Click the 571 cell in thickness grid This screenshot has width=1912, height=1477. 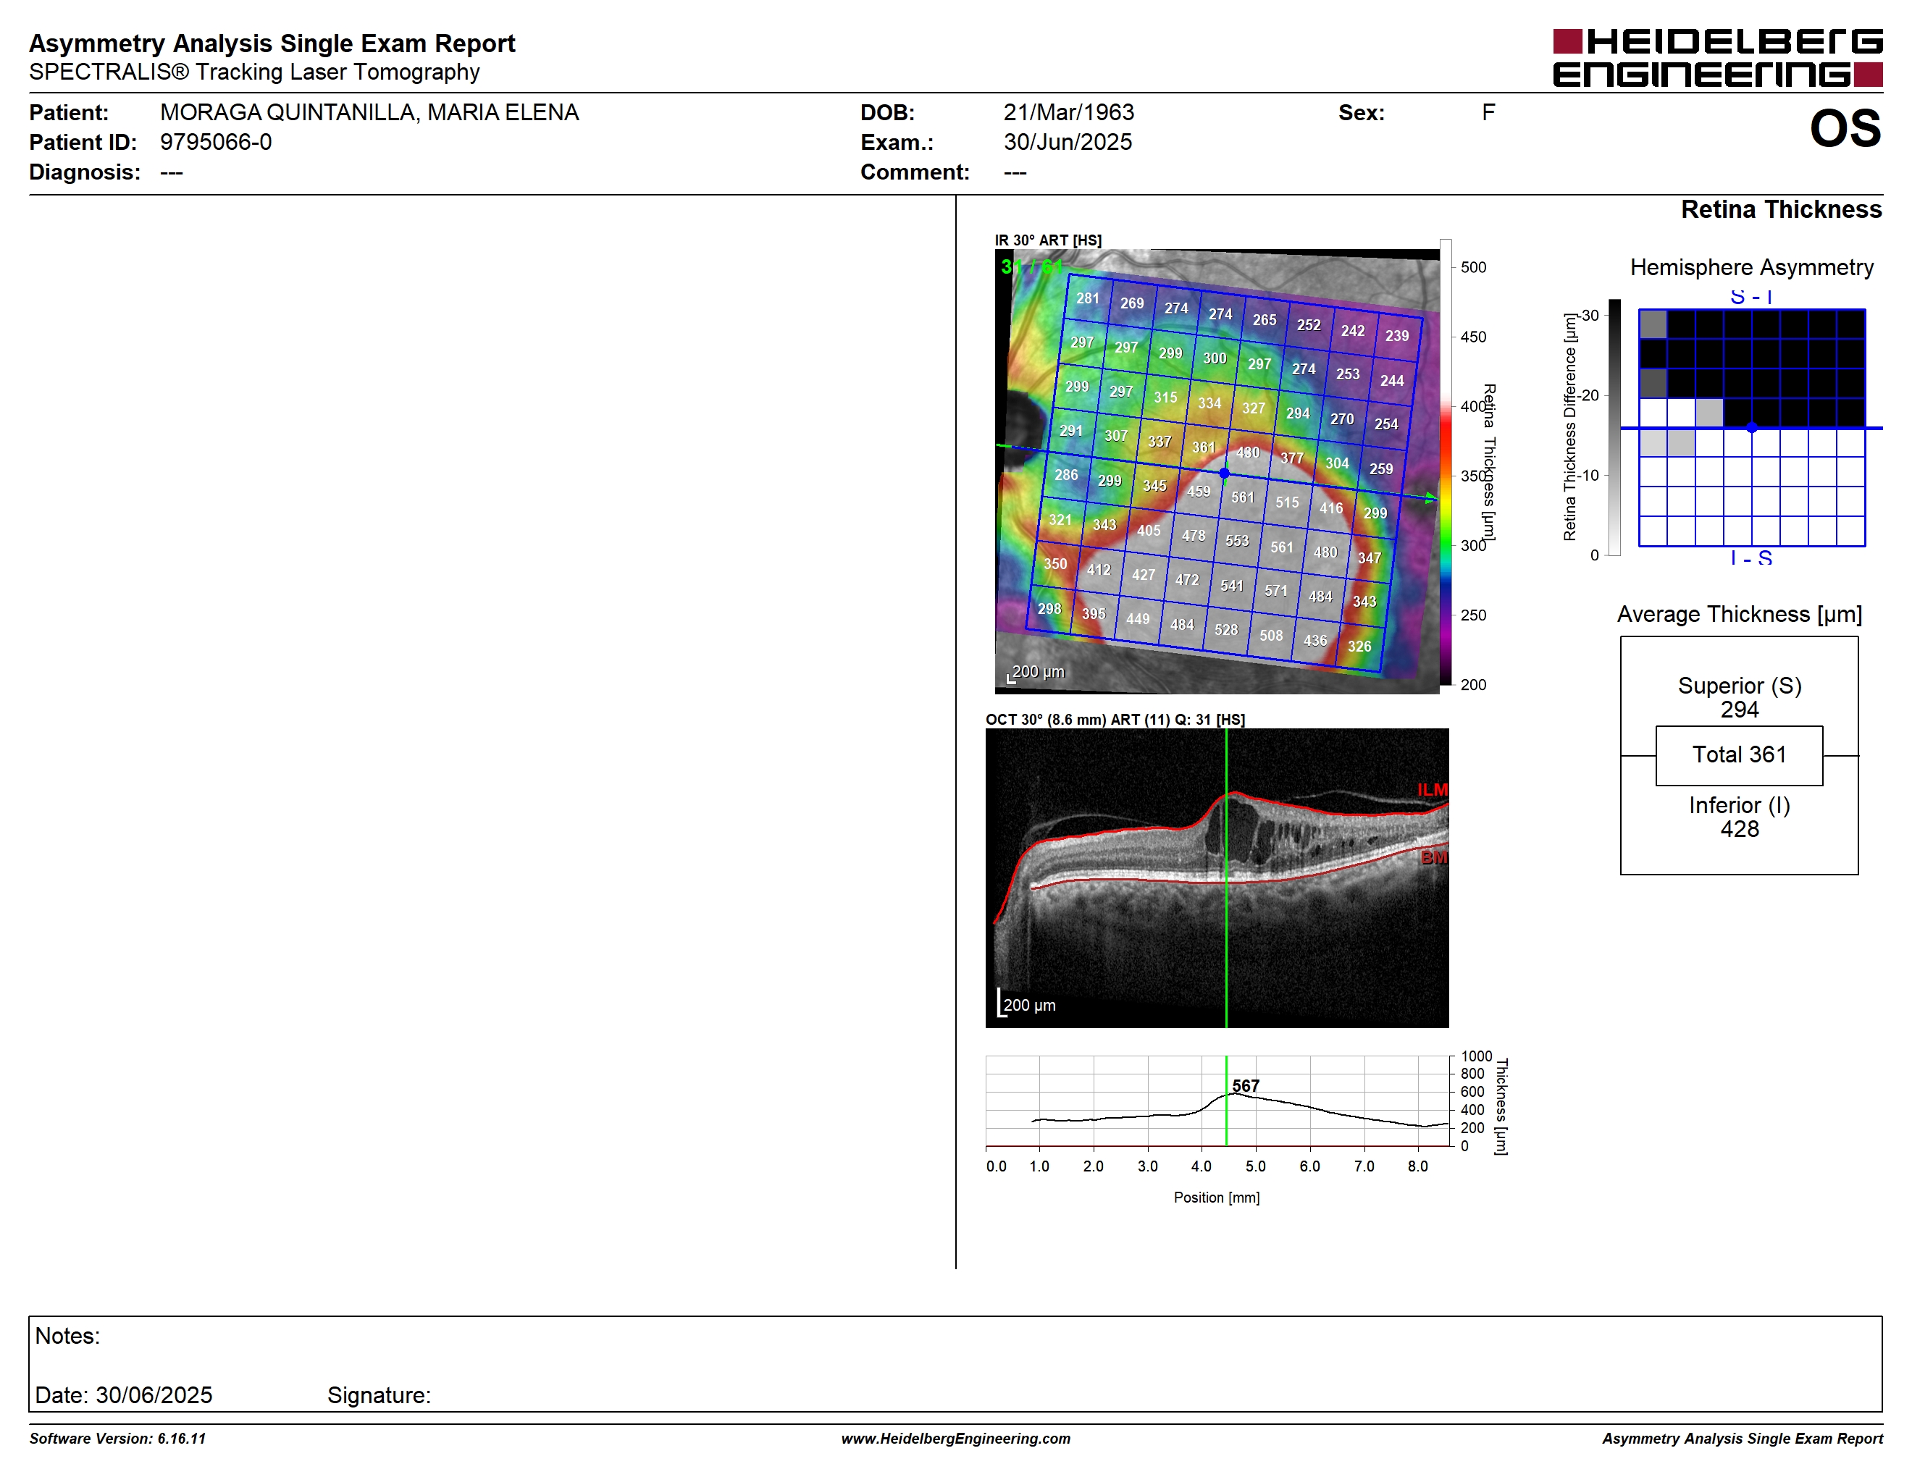(x=1276, y=591)
